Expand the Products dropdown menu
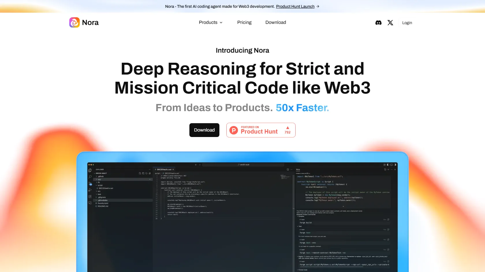 click(210, 22)
